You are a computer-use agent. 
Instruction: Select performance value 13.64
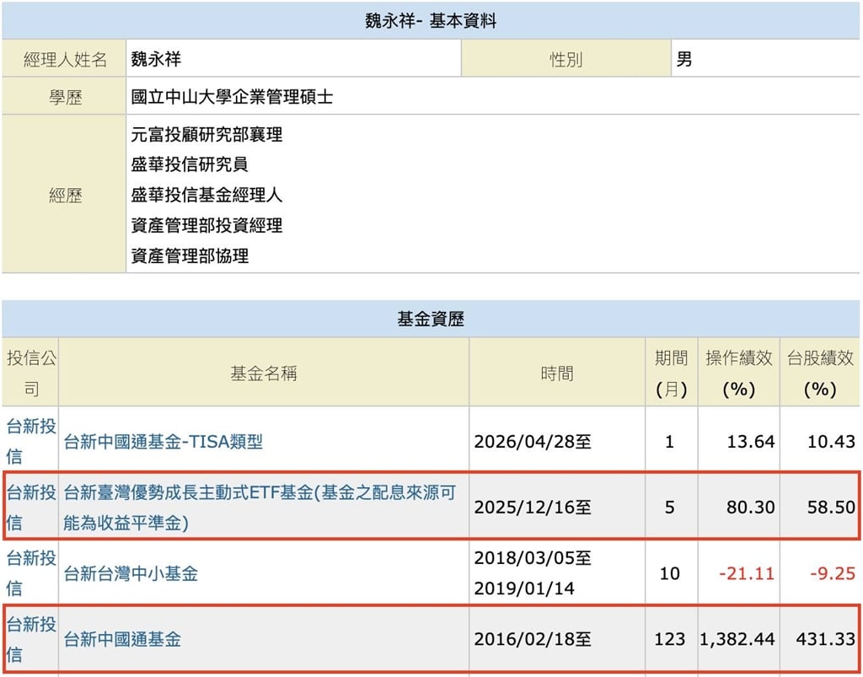751,442
